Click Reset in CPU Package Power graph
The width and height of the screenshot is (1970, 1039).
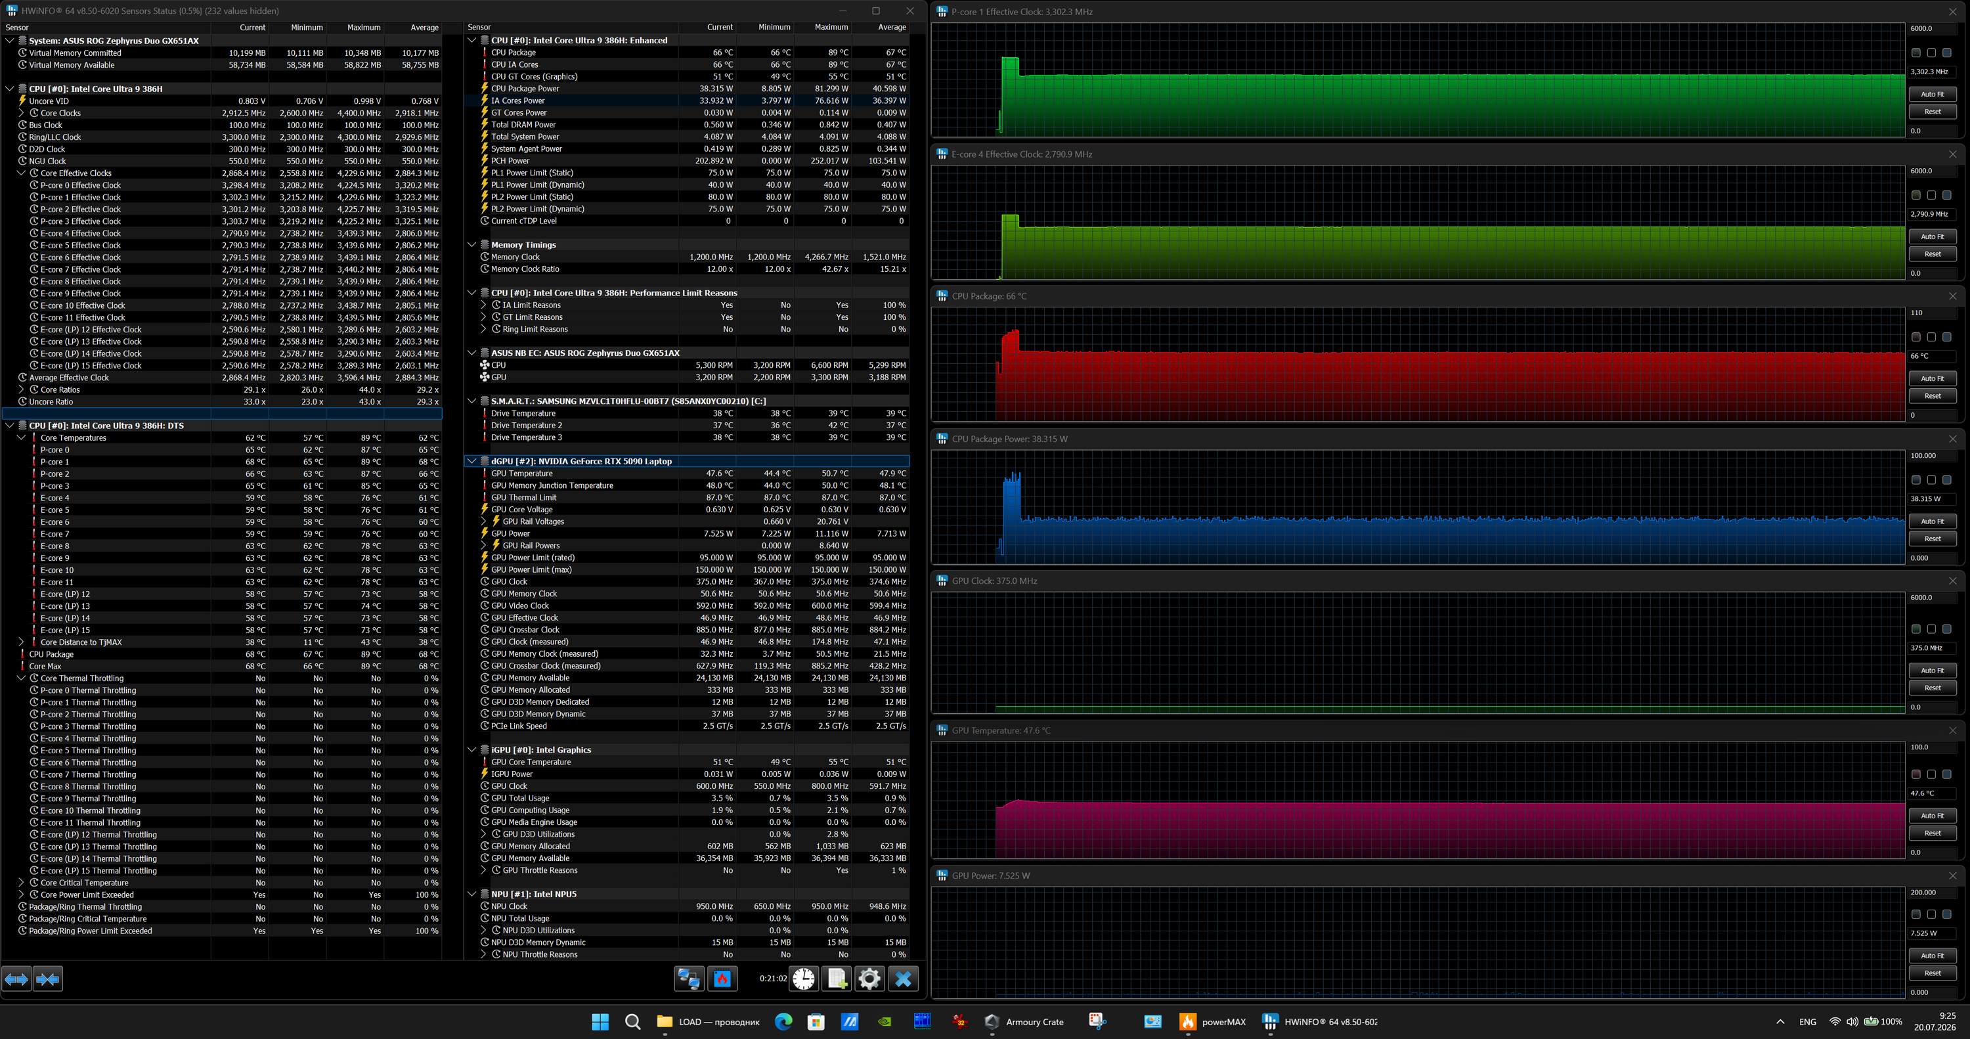click(x=1932, y=539)
